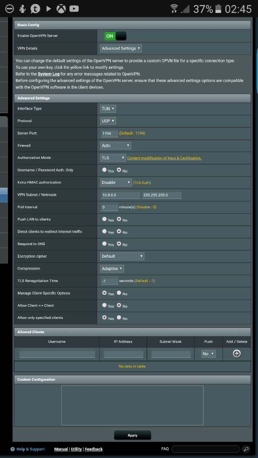The image size is (258, 458).
Task: Open the Push dropdown in Allowed Clients
Action: [x=209, y=354]
